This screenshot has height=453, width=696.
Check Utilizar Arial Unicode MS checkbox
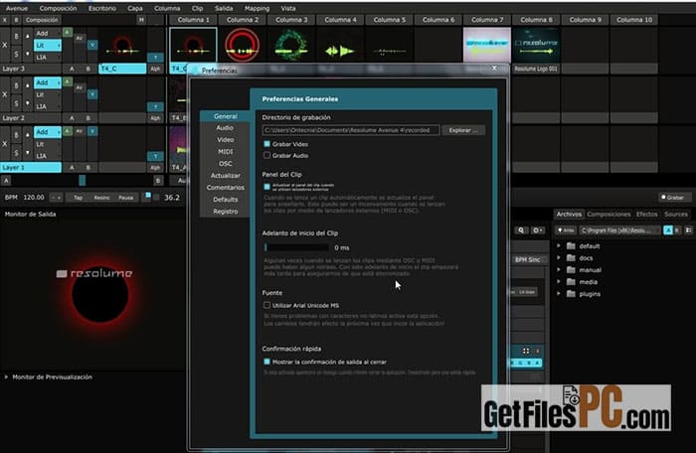266,305
